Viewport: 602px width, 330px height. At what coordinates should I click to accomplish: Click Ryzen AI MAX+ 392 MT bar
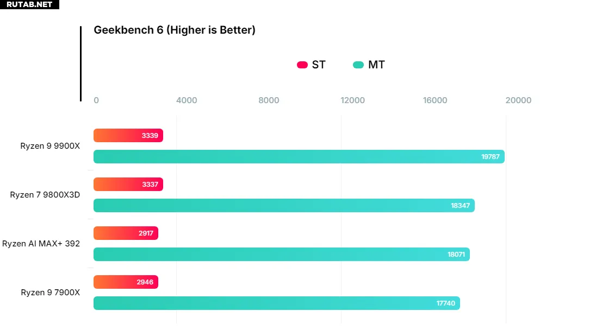click(x=281, y=255)
